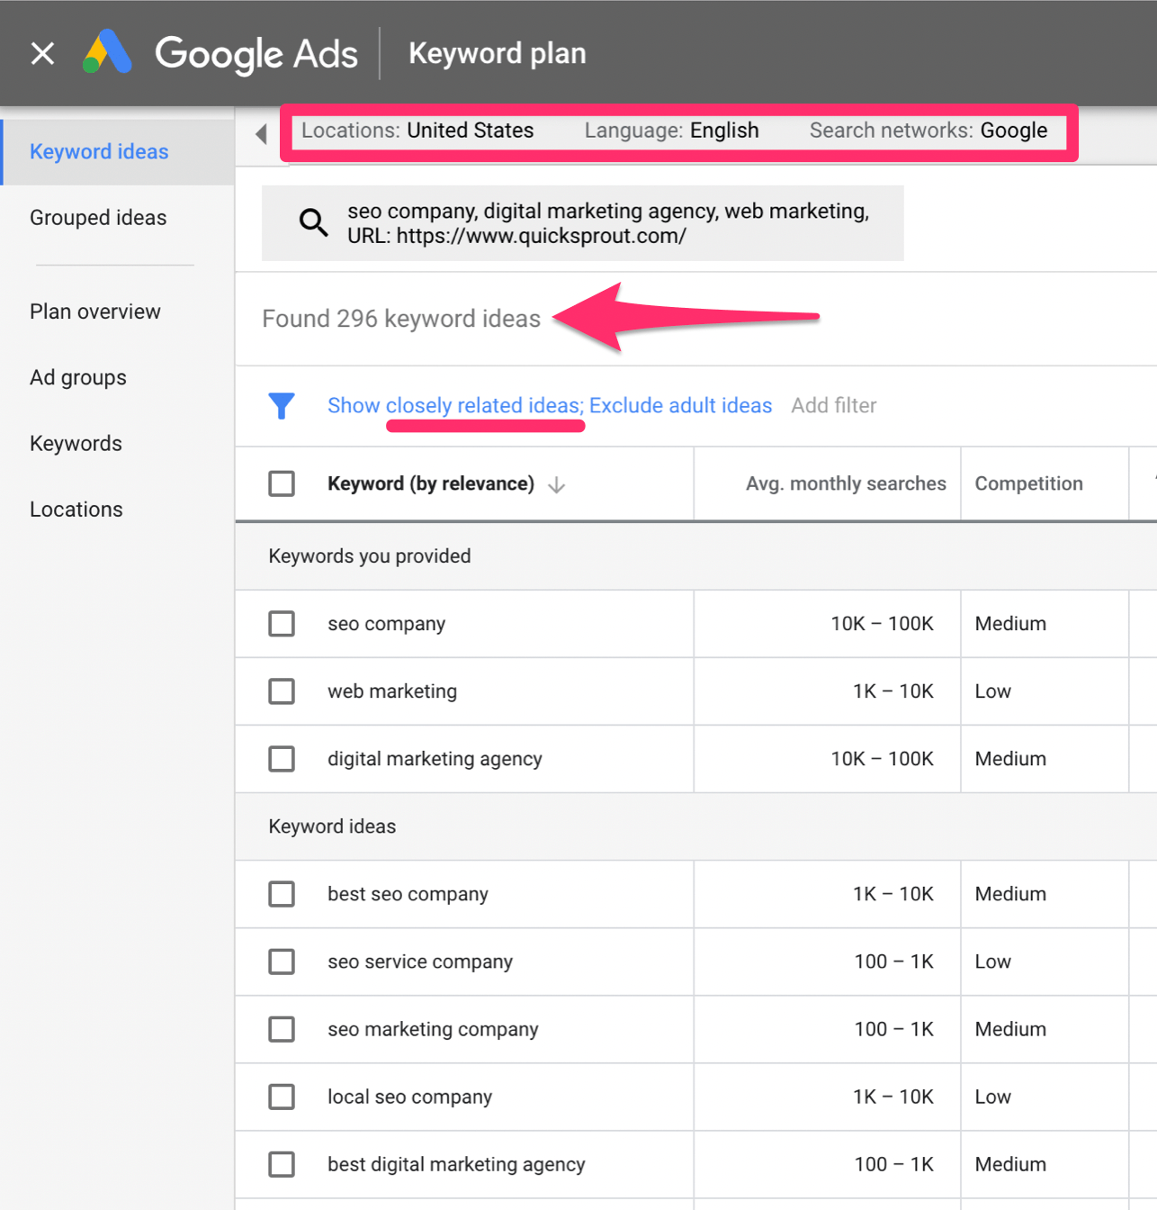Open the Keywords section in sidebar

(76, 443)
